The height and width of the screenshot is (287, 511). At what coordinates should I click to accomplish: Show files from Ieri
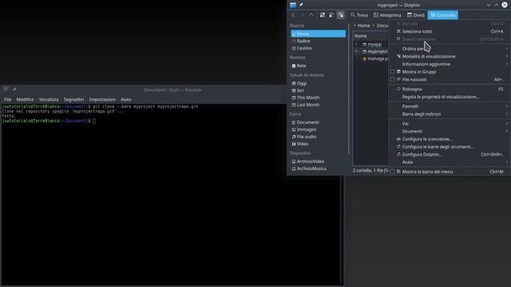[318, 90]
